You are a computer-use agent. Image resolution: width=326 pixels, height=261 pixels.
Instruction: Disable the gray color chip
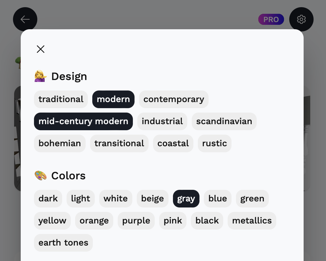tap(186, 198)
